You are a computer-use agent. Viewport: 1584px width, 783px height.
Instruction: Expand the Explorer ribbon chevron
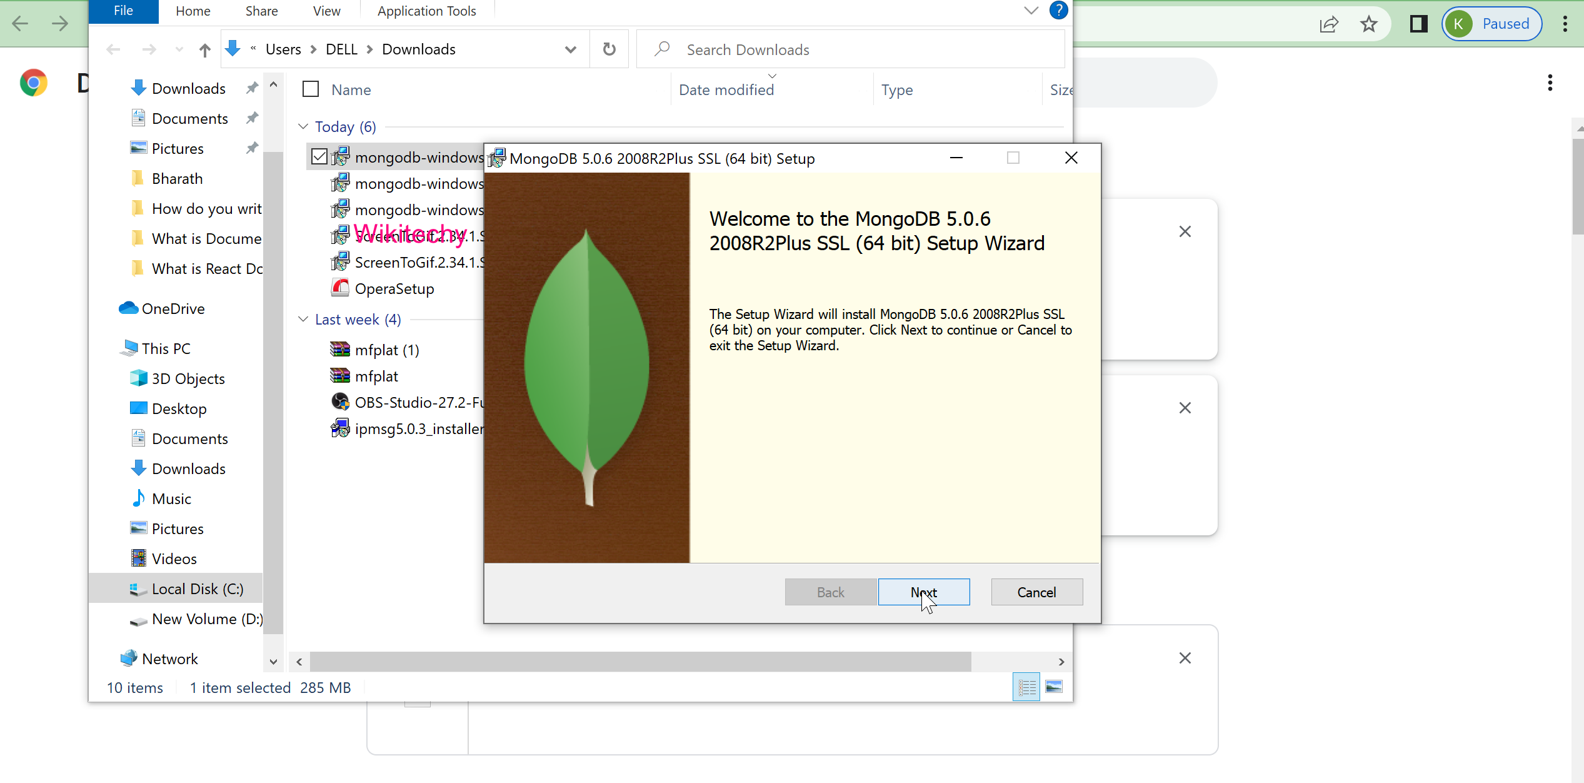tap(1031, 11)
